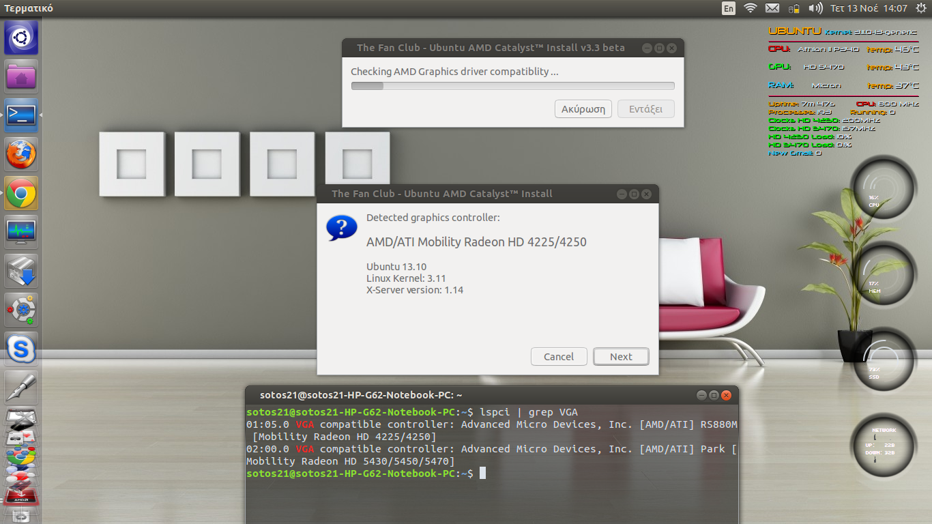Close the terminal window
Screen dimensions: 932x524
click(727, 395)
